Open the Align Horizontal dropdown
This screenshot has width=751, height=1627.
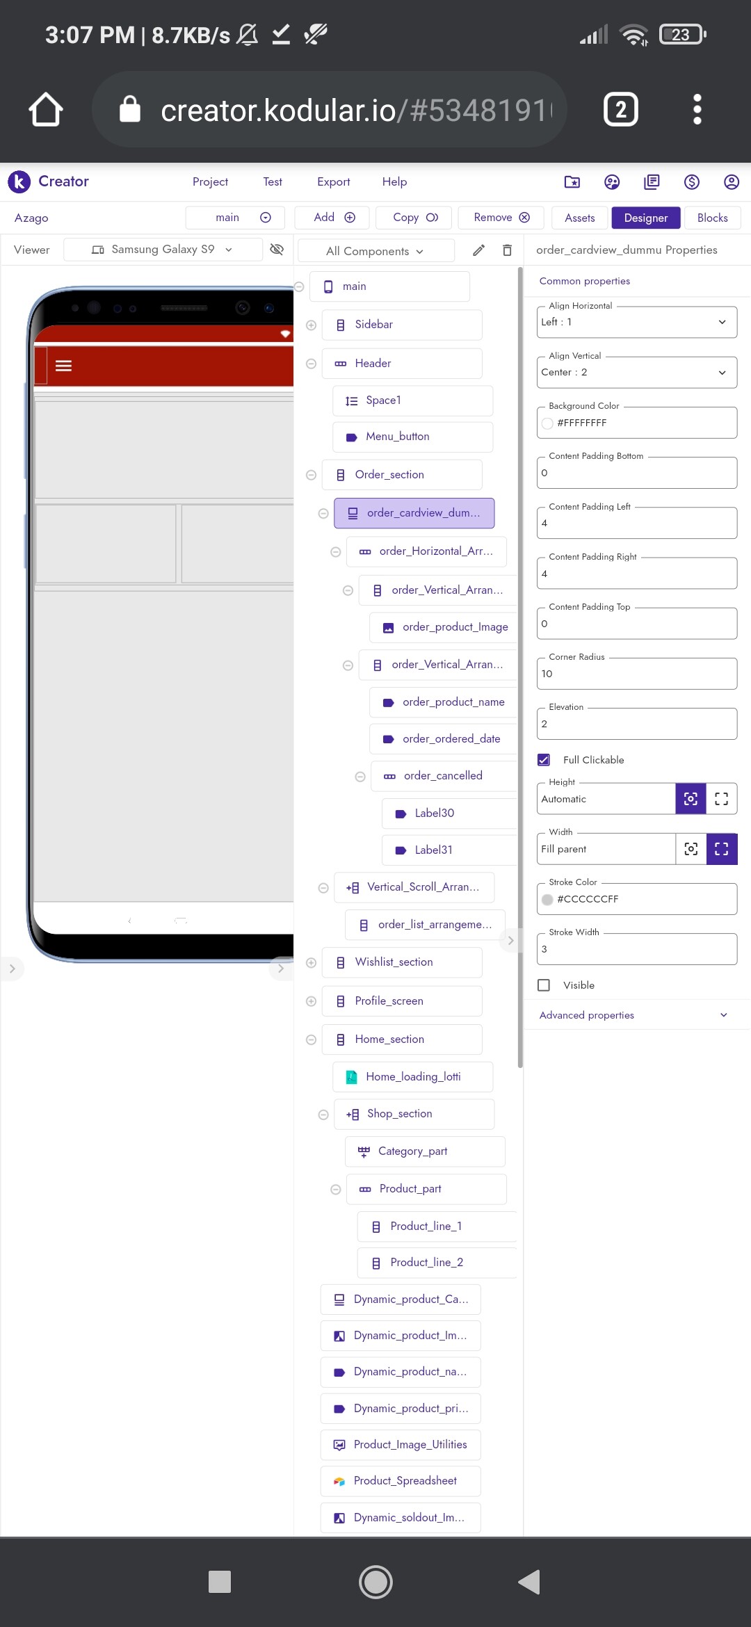pyautogui.click(x=637, y=322)
